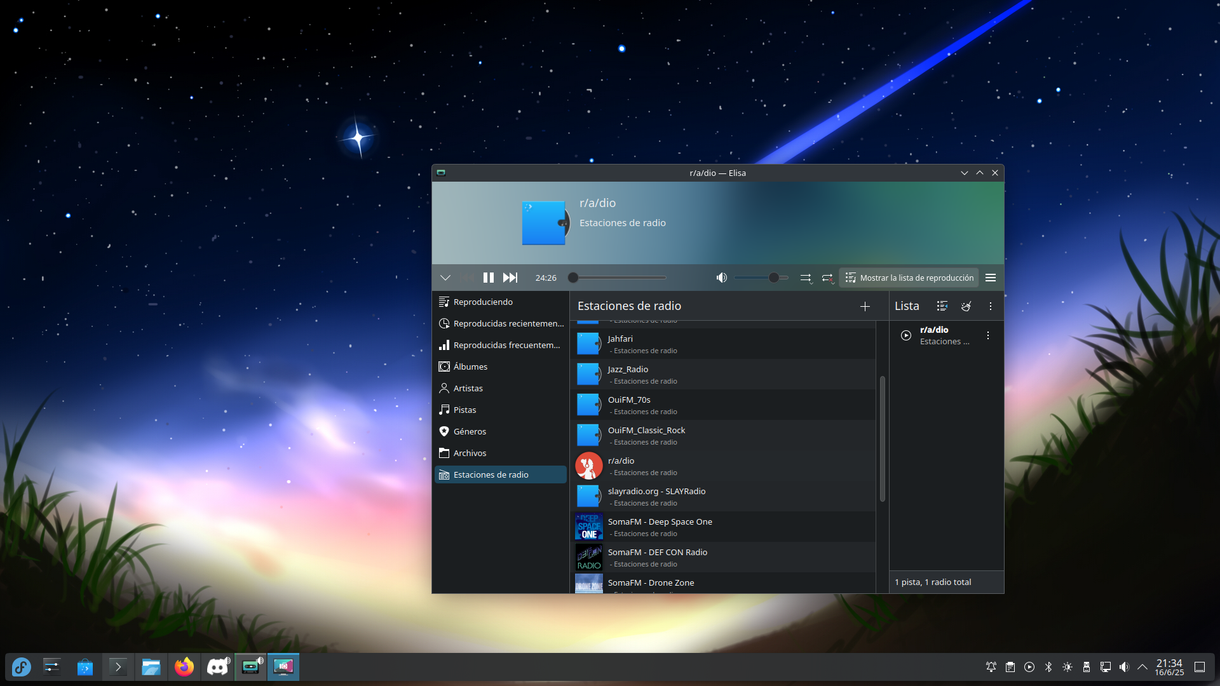This screenshot has height=686, width=1220.
Task: Open notifications bell in system tray
Action: pos(991,667)
